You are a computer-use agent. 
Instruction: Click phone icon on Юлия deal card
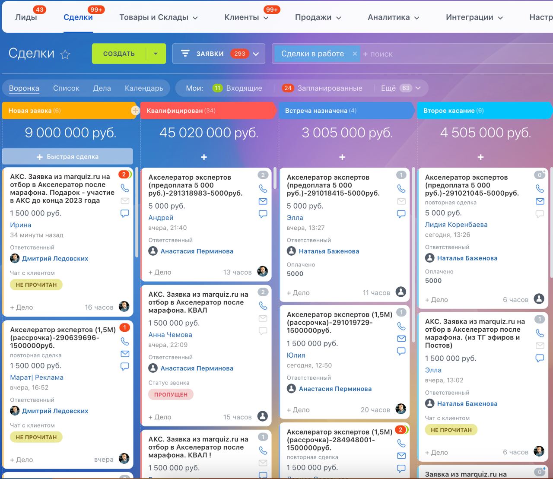pyautogui.click(x=401, y=326)
